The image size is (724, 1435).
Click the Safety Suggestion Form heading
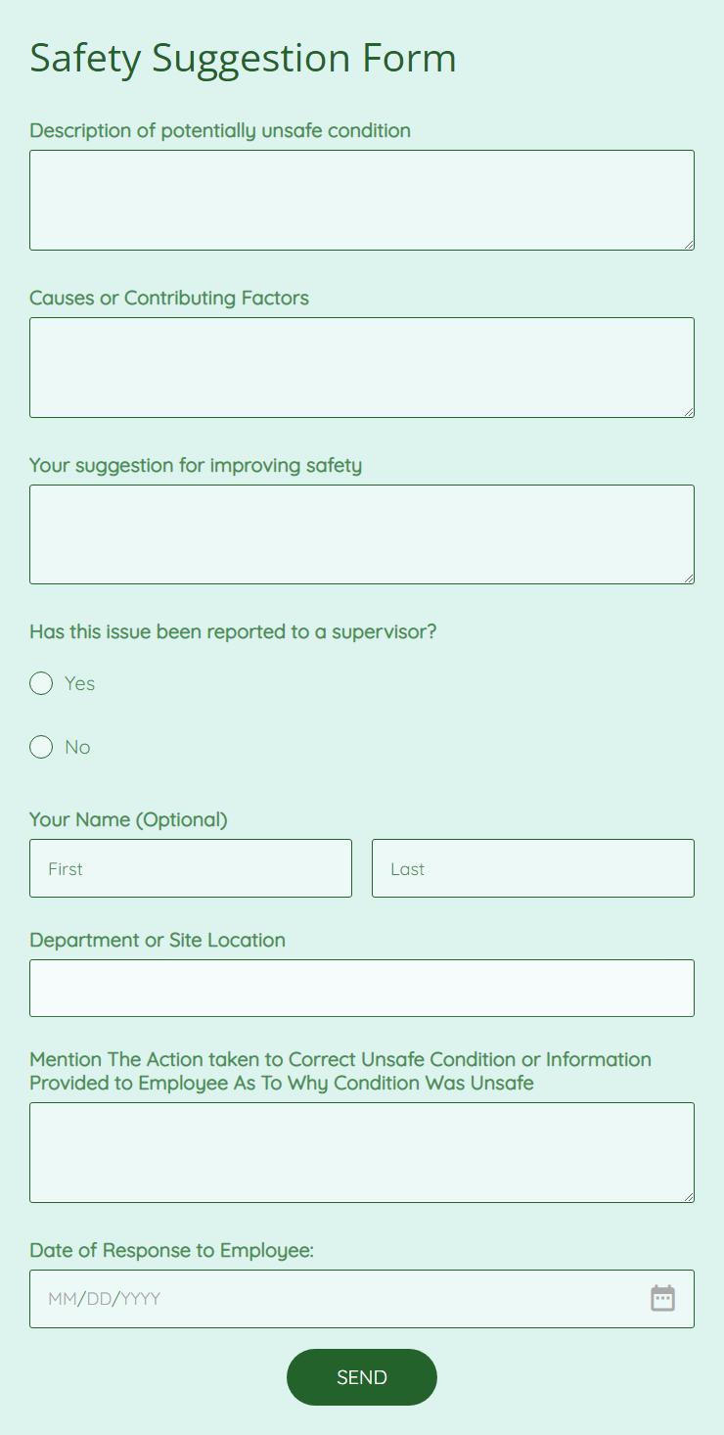(243, 58)
